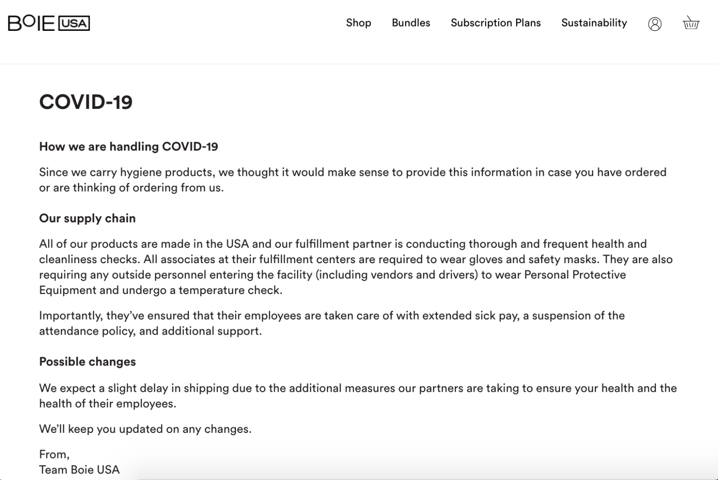The image size is (718, 480).
Task: Click the paragraph about shipping delays
Action: click(x=358, y=395)
